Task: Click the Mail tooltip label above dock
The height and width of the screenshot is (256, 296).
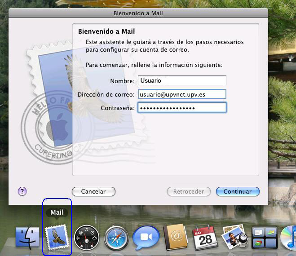Action: 57,212
